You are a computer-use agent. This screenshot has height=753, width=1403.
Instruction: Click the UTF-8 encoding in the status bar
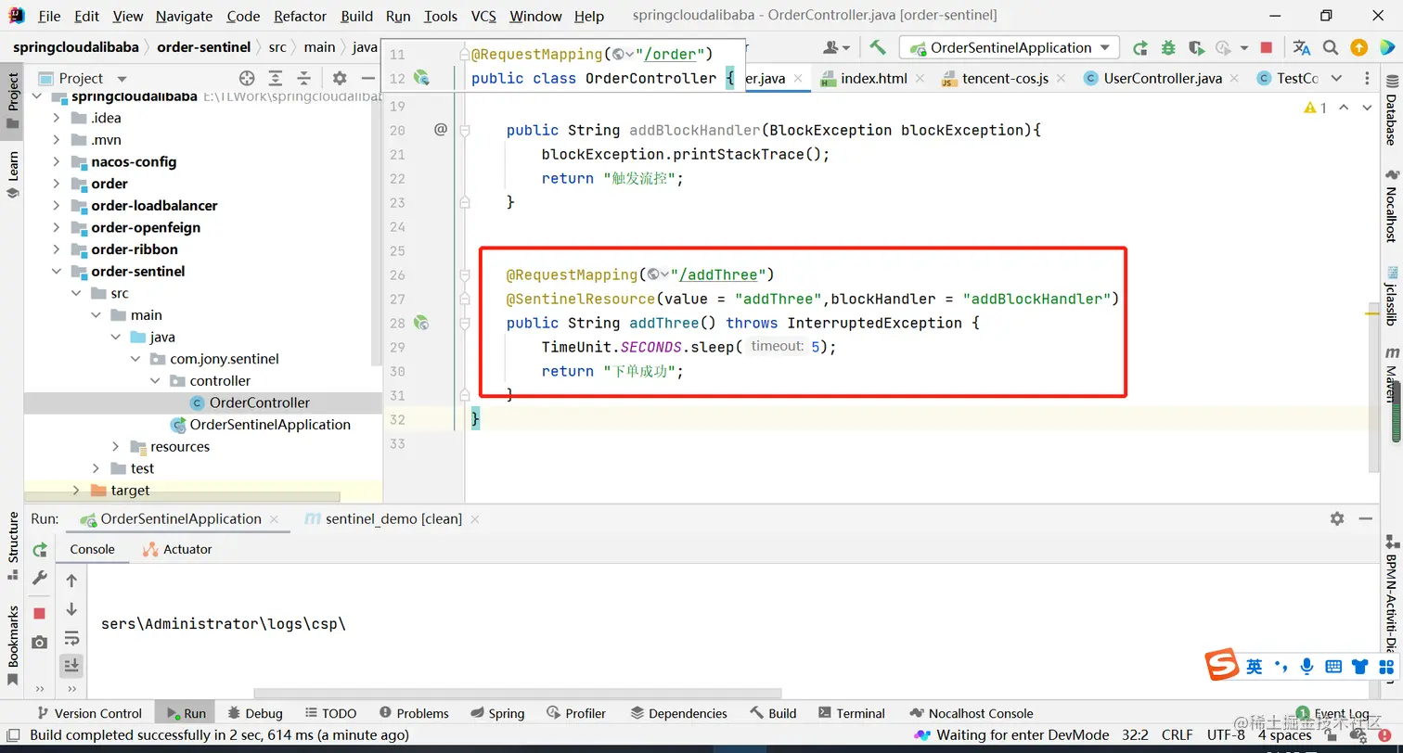(x=1226, y=734)
